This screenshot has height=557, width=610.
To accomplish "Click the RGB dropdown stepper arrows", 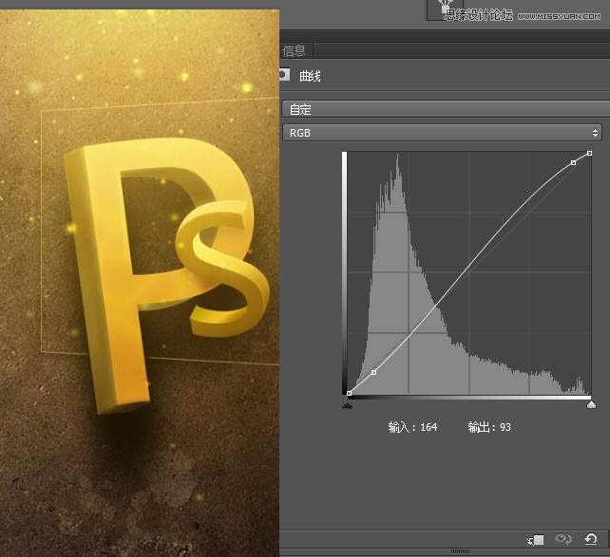I will point(595,133).
